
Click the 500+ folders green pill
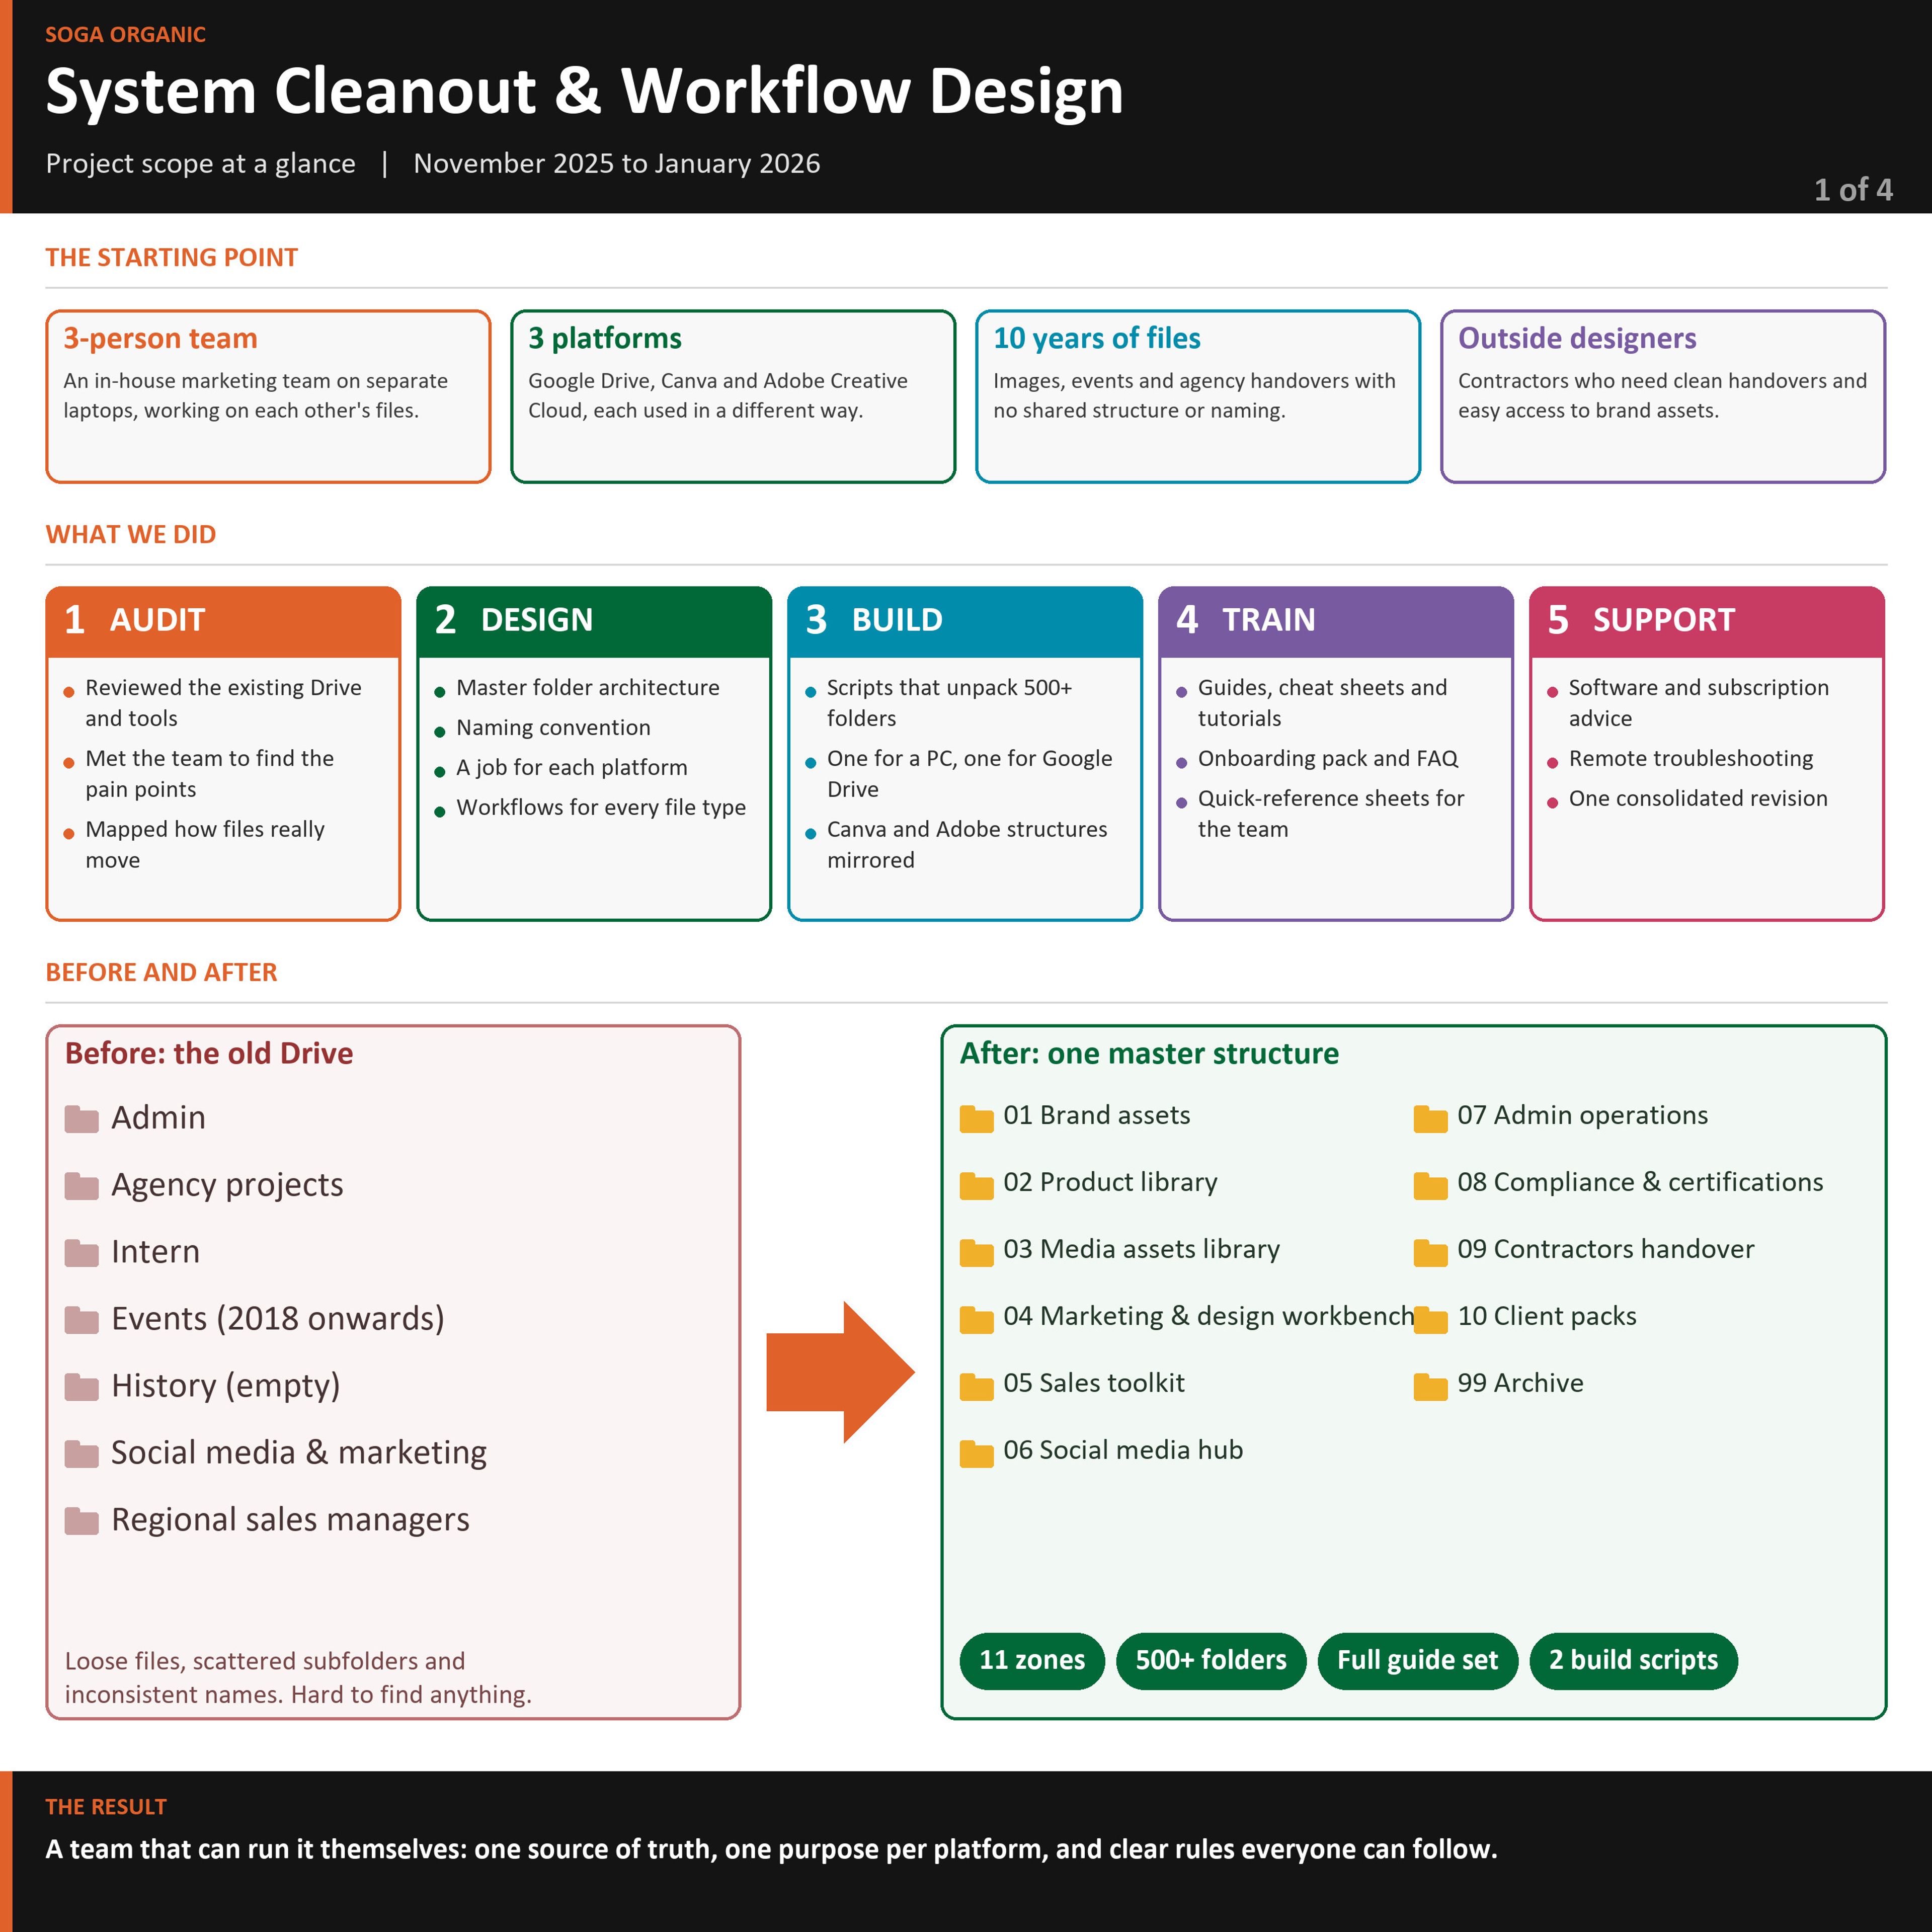1211,1661
